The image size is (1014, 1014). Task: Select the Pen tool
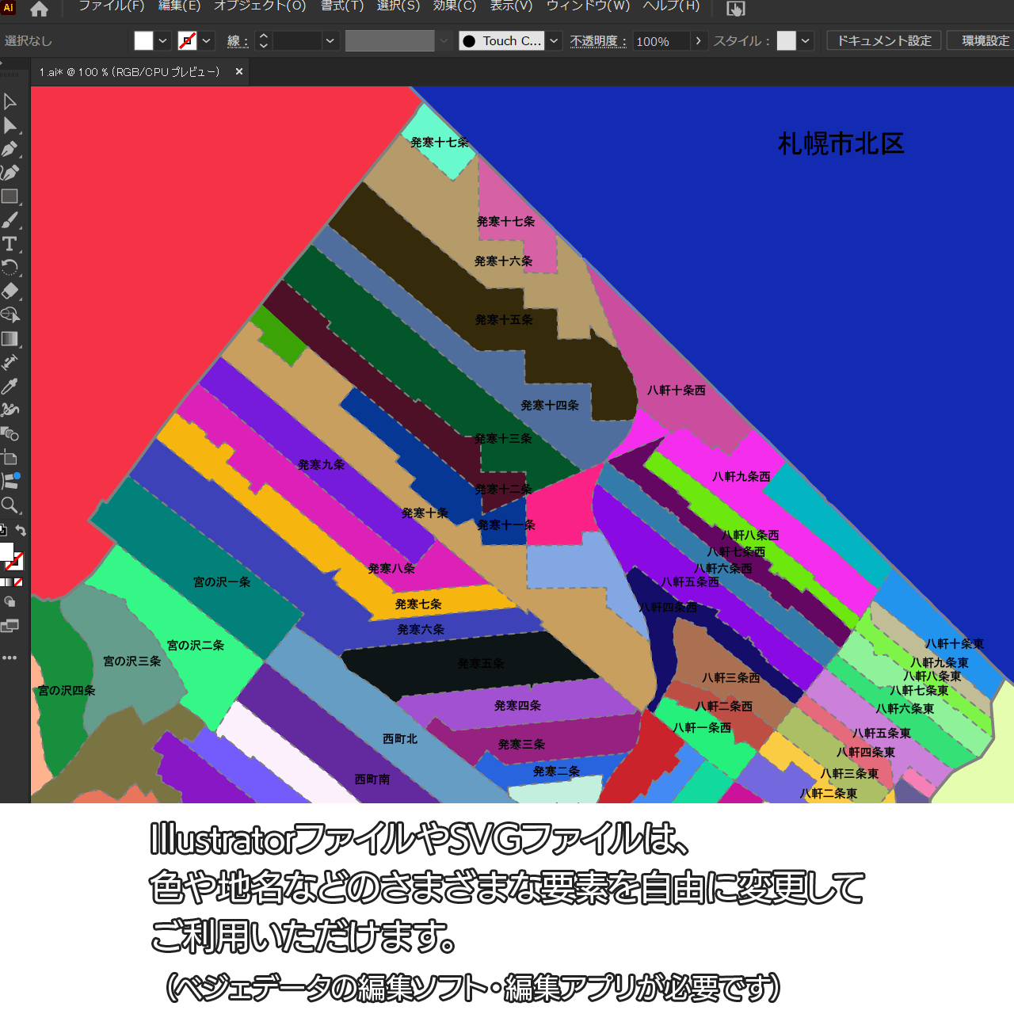(10, 149)
